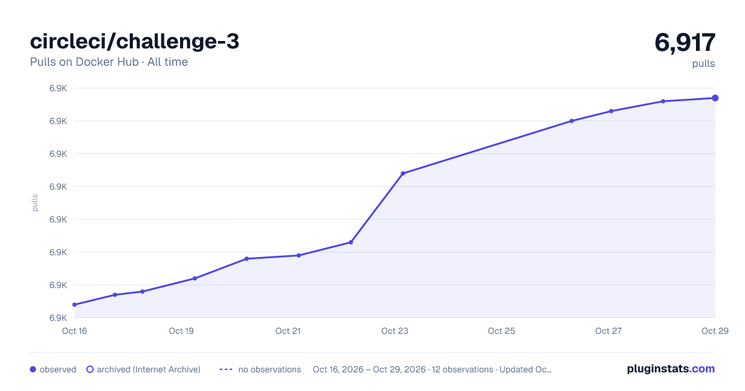This screenshot has height=391, width=745.
Task: Select the data point above Oct 27
Action: [611, 111]
